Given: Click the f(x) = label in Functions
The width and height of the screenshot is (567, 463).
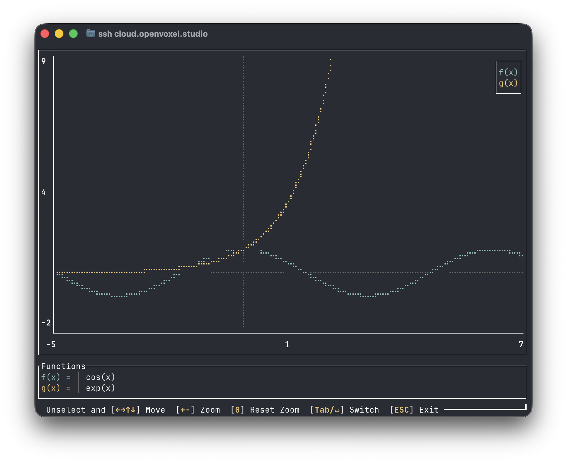Looking at the screenshot, I should (x=56, y=377).
